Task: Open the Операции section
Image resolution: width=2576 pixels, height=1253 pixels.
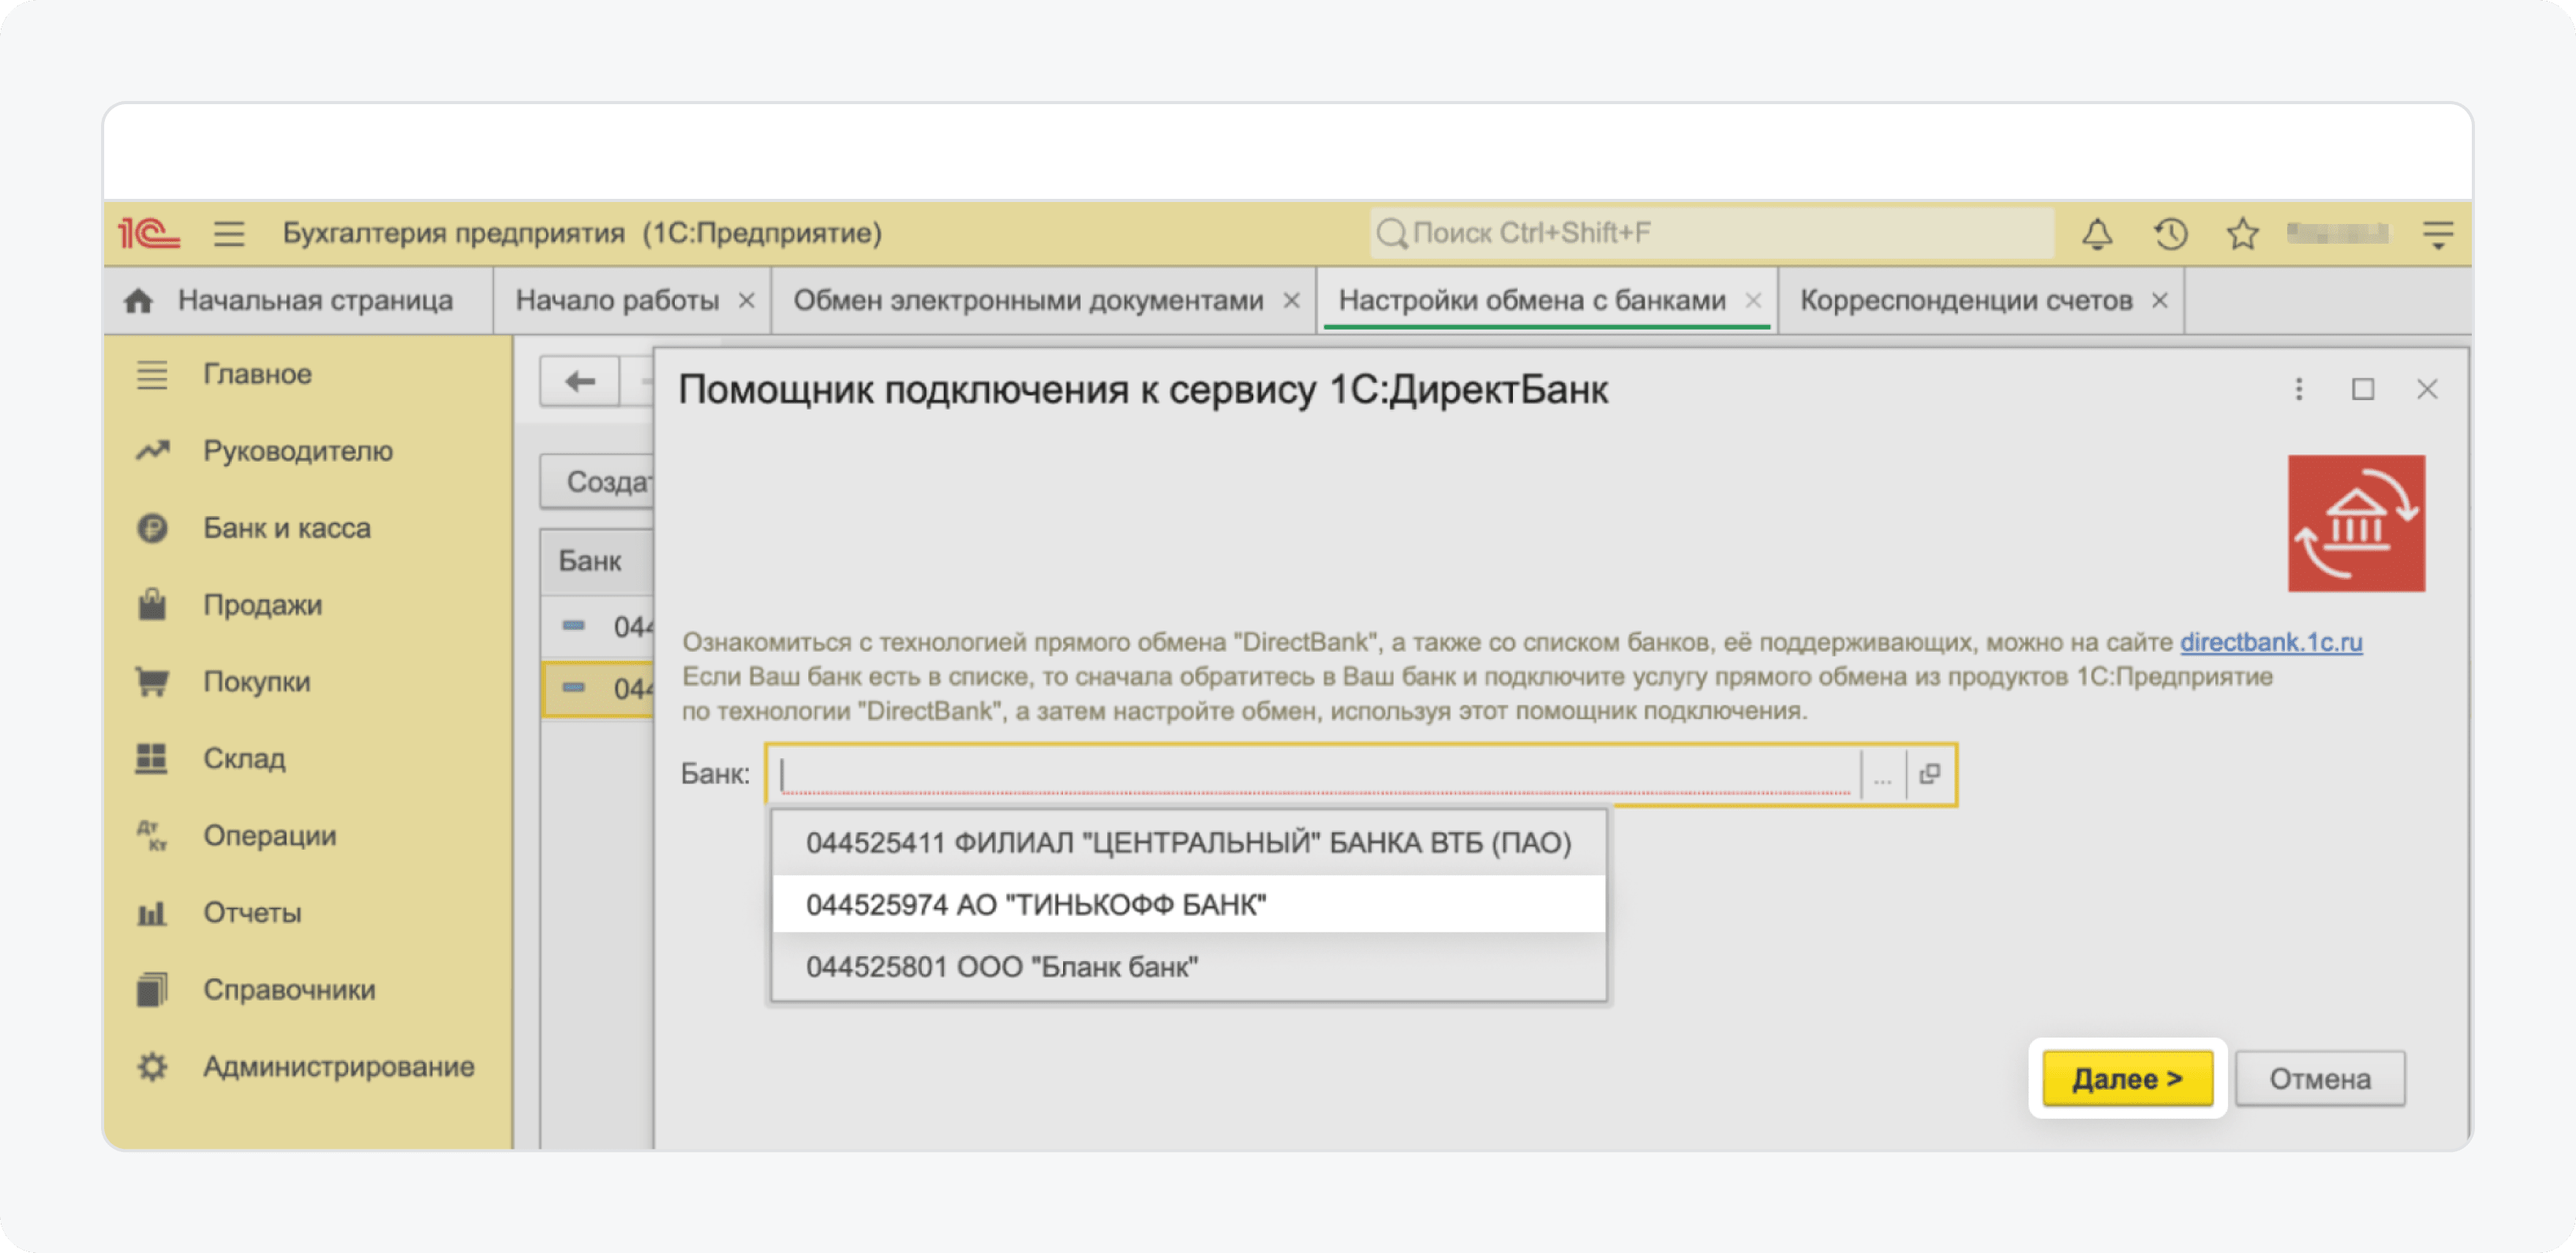Action: (x=270, y=836)
